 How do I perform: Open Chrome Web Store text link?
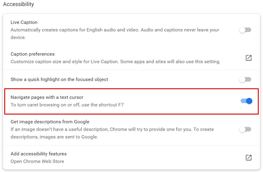[x=37, y=161]
